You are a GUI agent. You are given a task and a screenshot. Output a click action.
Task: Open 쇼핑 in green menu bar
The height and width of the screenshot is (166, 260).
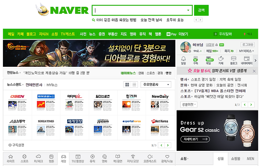point(55,34)
